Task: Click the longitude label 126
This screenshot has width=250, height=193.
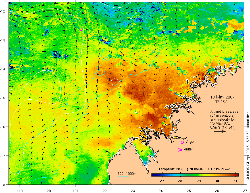Action: pyautogui.click(x=216, y=191)
